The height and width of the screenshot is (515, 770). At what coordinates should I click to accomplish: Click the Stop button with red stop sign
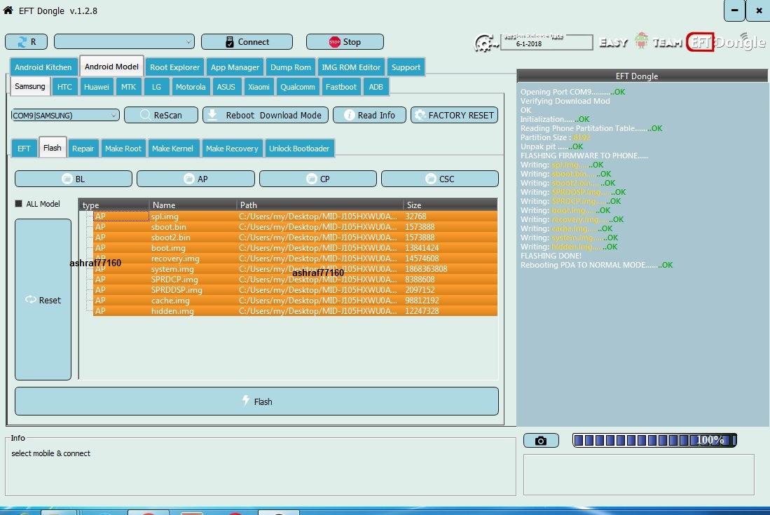click(x=345, y=42)
